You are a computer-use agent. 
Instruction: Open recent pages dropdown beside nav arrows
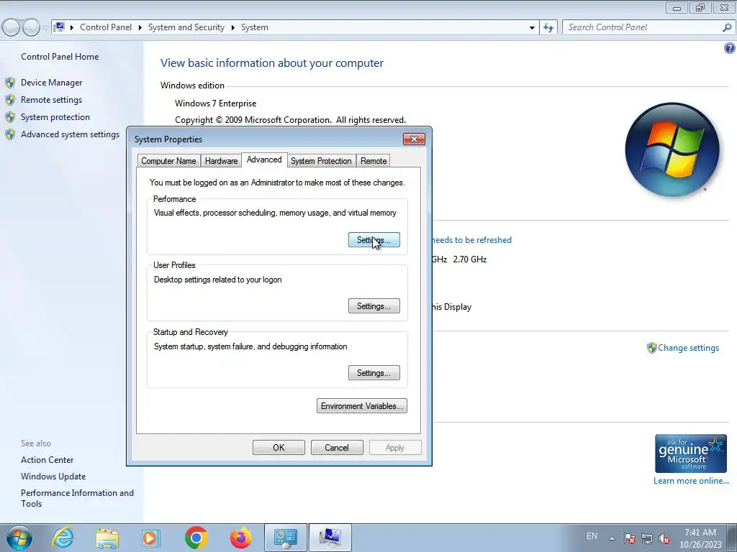(45, 28)
